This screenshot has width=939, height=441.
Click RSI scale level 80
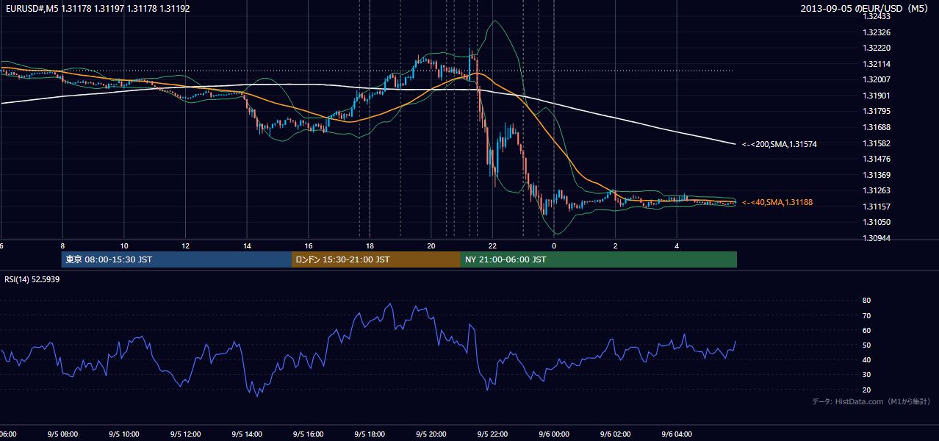click(x=867, y=301)
